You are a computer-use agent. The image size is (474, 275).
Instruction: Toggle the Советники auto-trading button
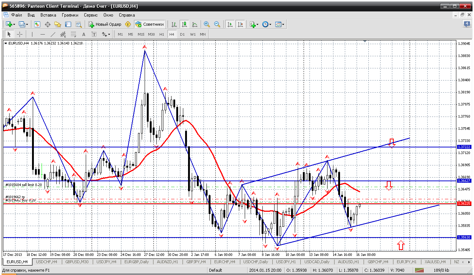(x=150, y=24)
